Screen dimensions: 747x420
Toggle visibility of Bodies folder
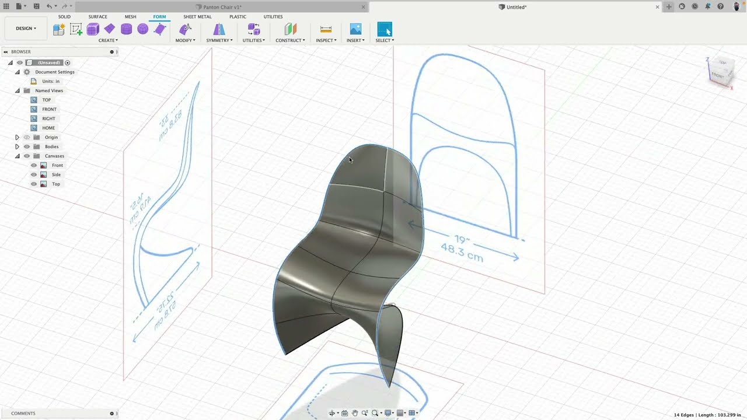tap(26, 146)
